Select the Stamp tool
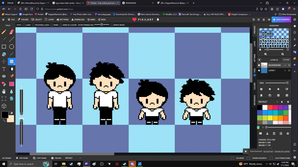Image resolution: width=298 pixels, height=167 pixels. (x=12, y=76)
